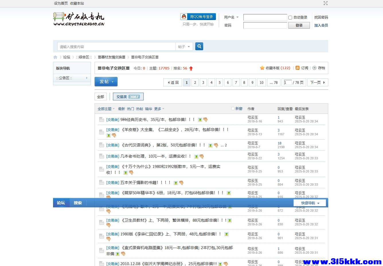The width and height of the screenshot is (383, 266).
Task: Click the red ranking arrow next to 排名 56
Action: pos(191,68)
